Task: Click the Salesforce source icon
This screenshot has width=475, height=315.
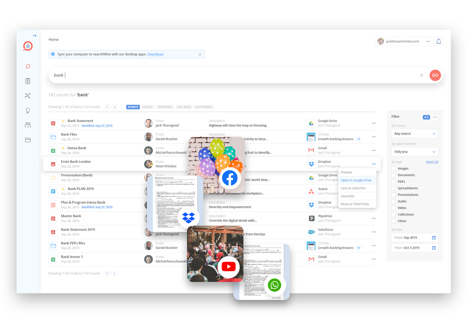Action: [311, 232]
